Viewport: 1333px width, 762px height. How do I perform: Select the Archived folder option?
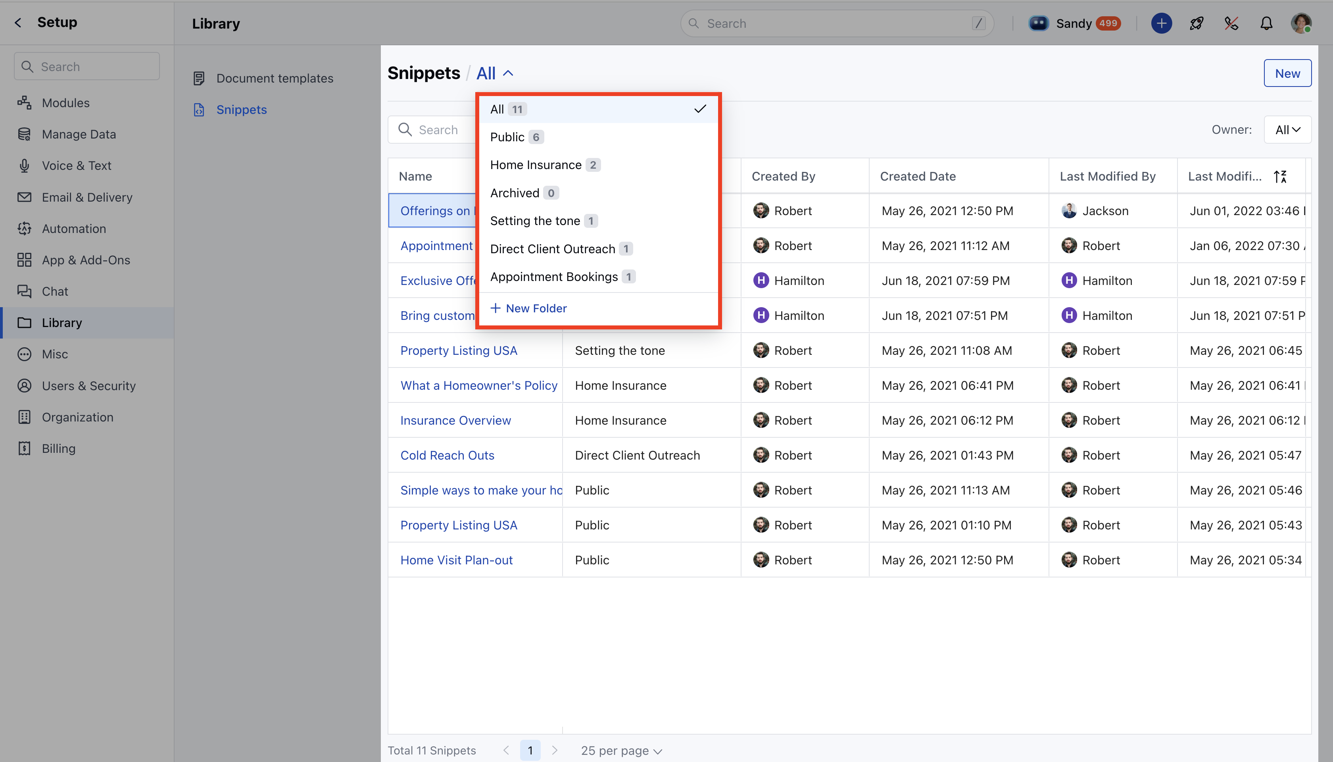[x=514, y=193]
